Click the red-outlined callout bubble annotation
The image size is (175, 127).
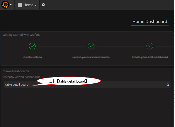[69, 81]
